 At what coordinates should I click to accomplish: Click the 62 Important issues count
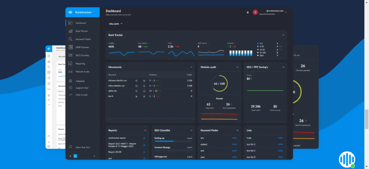[x=208, y=104]
